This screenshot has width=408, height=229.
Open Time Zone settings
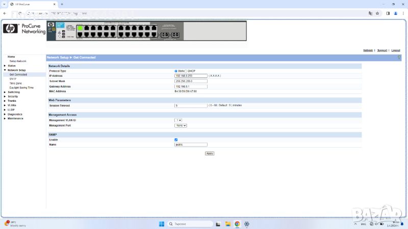[16, 83]
